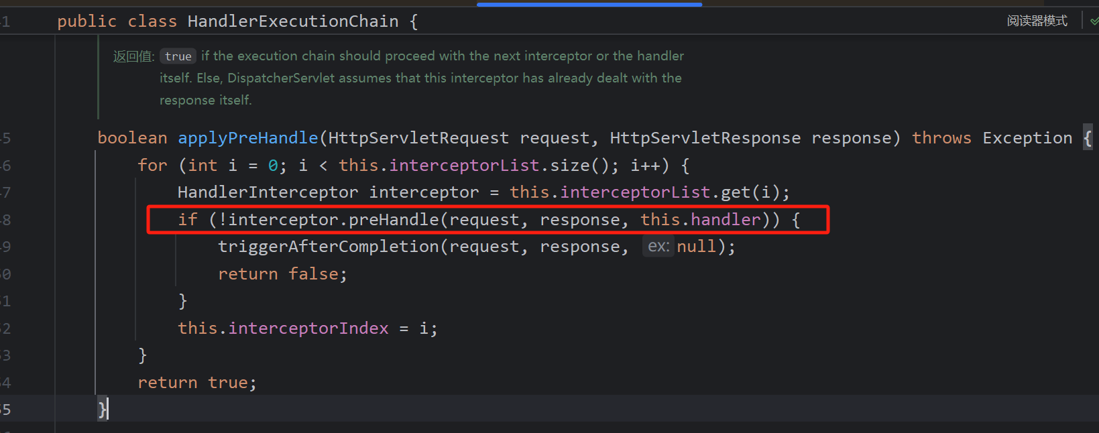Screen dimensions: 1099x433
Task: Click the 返回值: label in the doc comment
Action: (133, 56)
